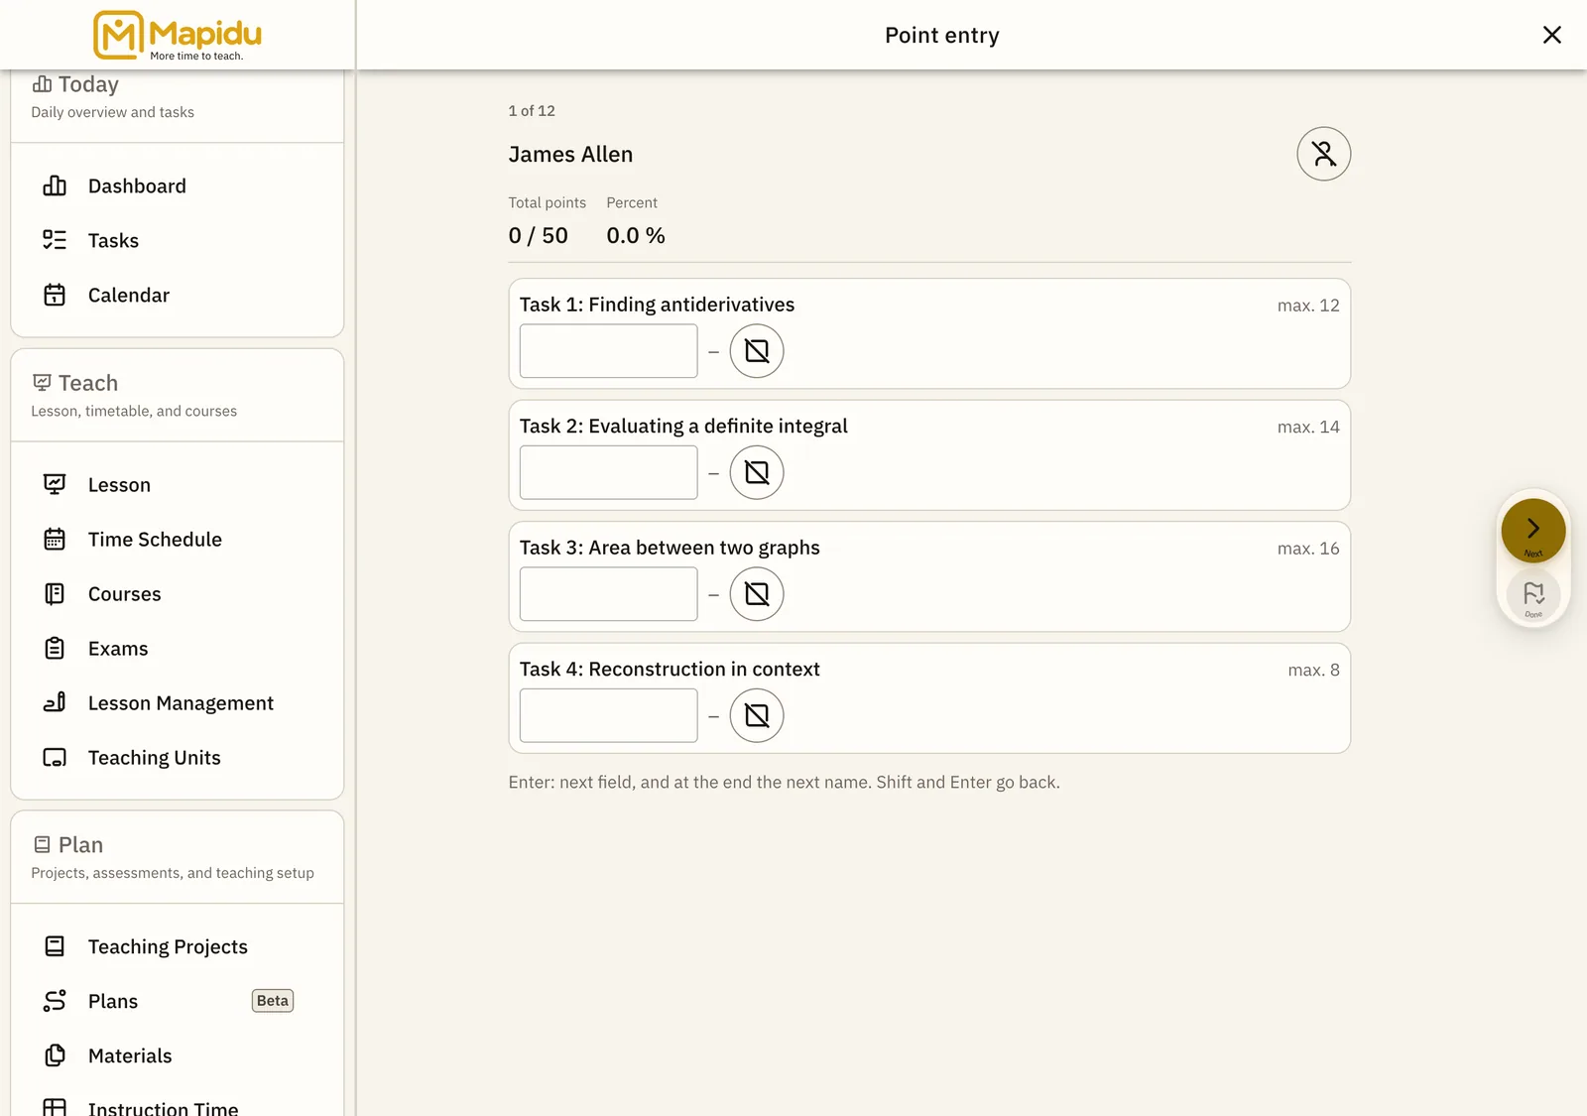
Task: Toggle not-assessed for Task 3 Area between graphs
Action: coord(757,594)
